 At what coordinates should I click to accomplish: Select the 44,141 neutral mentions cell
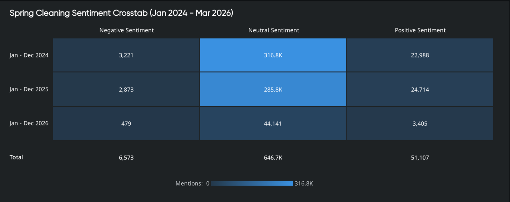tap(273, 123)
